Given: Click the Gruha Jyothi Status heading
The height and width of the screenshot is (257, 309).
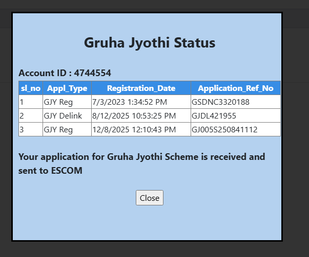Looking at the screenshot, I should click(x=149, y=42).
